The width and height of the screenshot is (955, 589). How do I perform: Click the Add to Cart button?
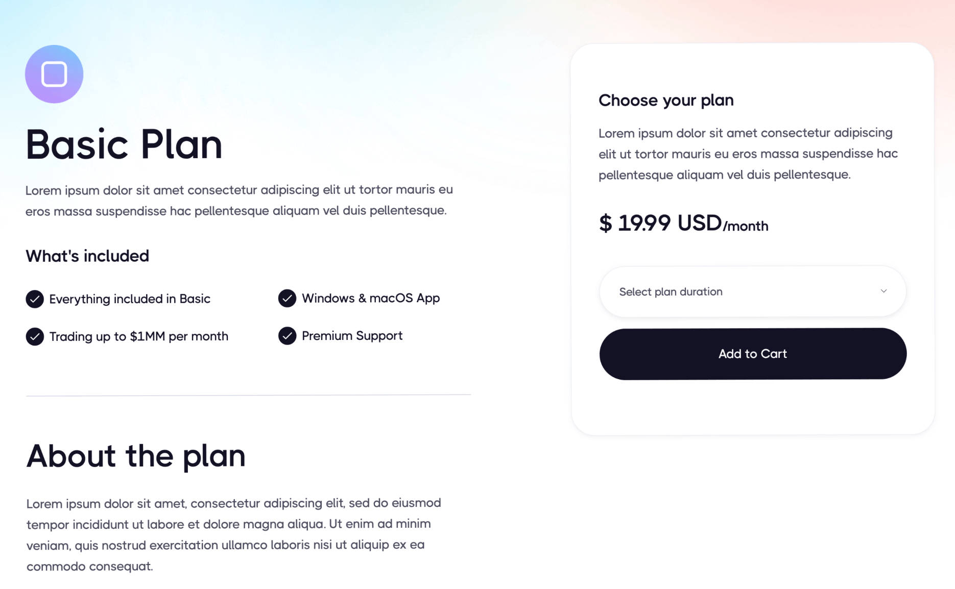pyautogui.click(x=752, y=353)
